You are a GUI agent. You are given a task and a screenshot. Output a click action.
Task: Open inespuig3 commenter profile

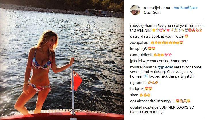138,49
